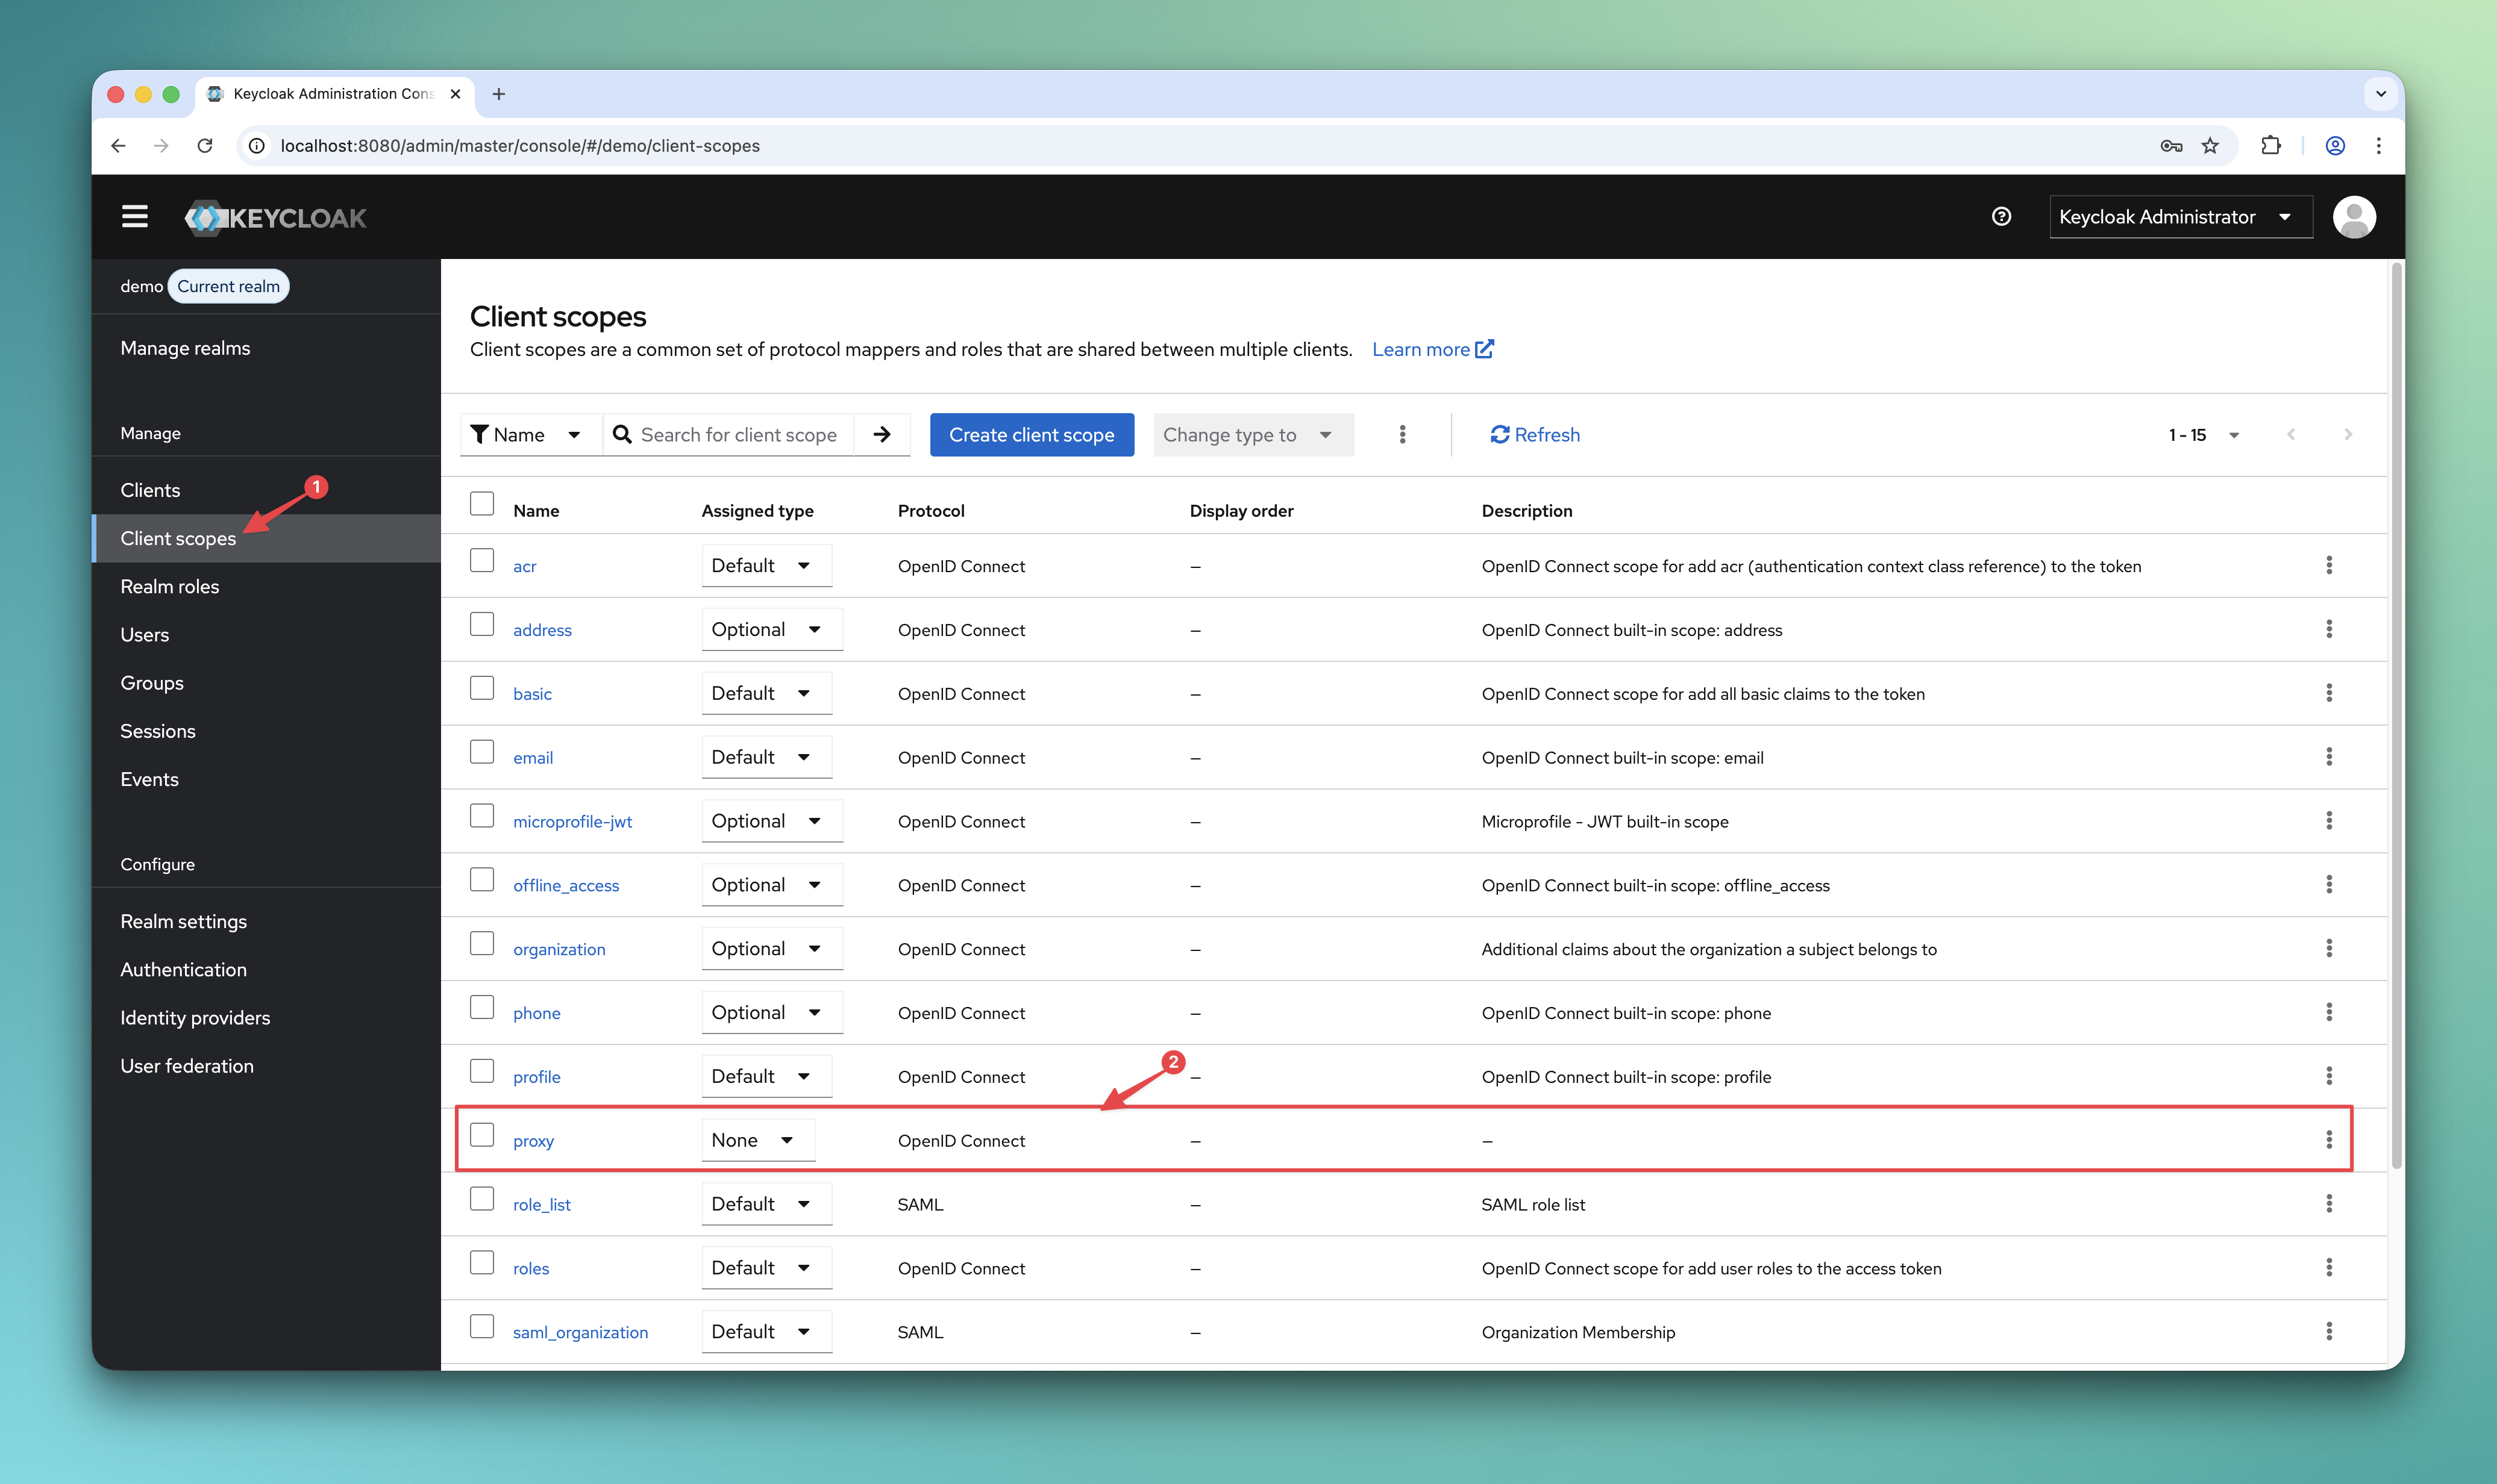
Task: Open kebab menu for the address row
Action: 2329,630
